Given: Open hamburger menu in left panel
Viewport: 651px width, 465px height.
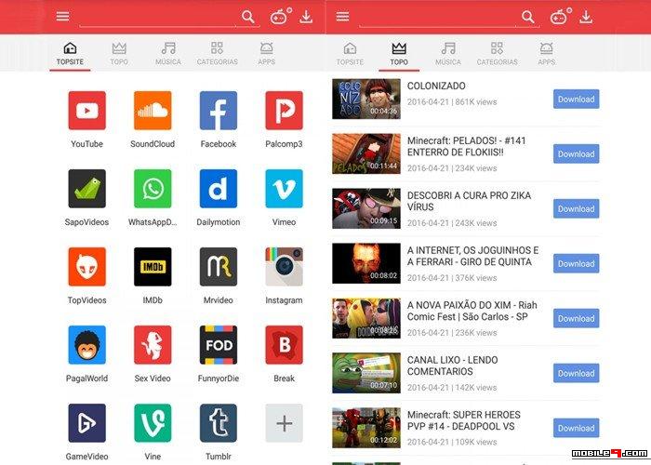Looking at the screenshot, I should (62, 17).
